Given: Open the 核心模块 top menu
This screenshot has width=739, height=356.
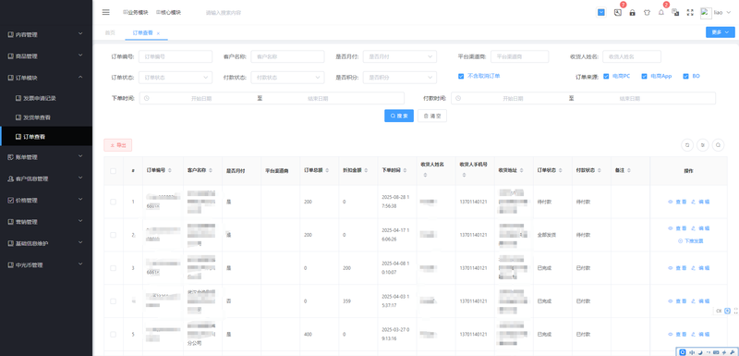Looking at the screenshot, I should (x=168, y=13).
